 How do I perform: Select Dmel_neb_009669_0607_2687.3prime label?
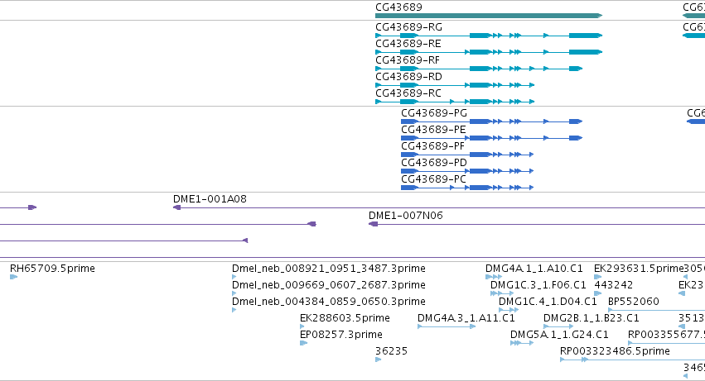[x=329, y=285]
